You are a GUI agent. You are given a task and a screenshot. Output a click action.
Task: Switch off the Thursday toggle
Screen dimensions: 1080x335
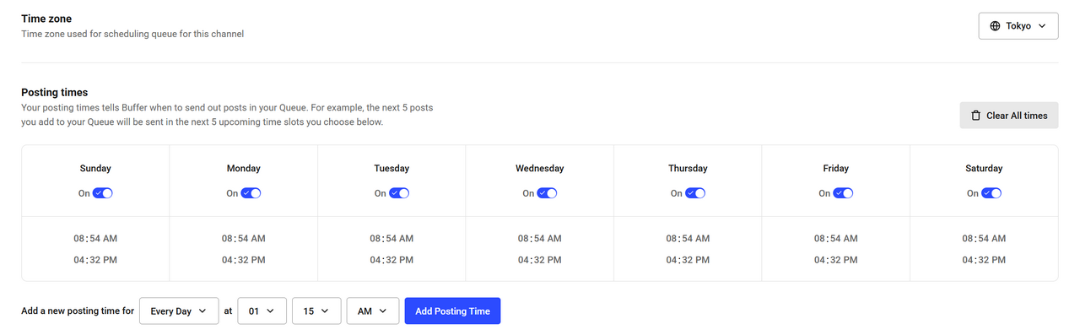pyautogui.click(x=695, y=193)
